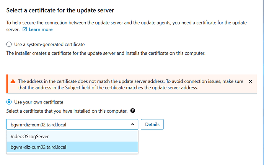Click the 'Use a system-generated certificate' label text
This screenshot has height=165, width=264.
(x=49, y=44)
